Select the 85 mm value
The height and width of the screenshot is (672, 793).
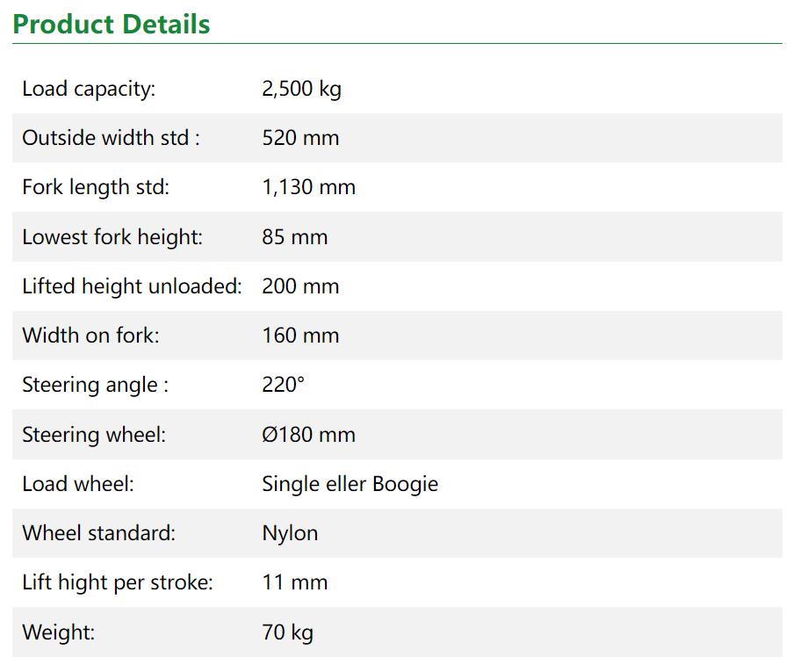coord(294,237)
